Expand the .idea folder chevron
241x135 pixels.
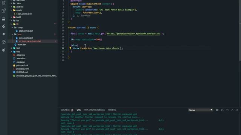click(11, 3)
